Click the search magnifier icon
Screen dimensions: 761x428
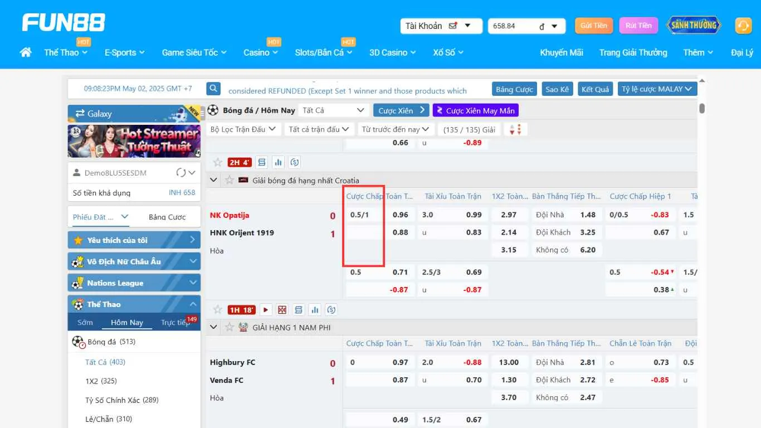pyautogui.click(x=213, y=89)
